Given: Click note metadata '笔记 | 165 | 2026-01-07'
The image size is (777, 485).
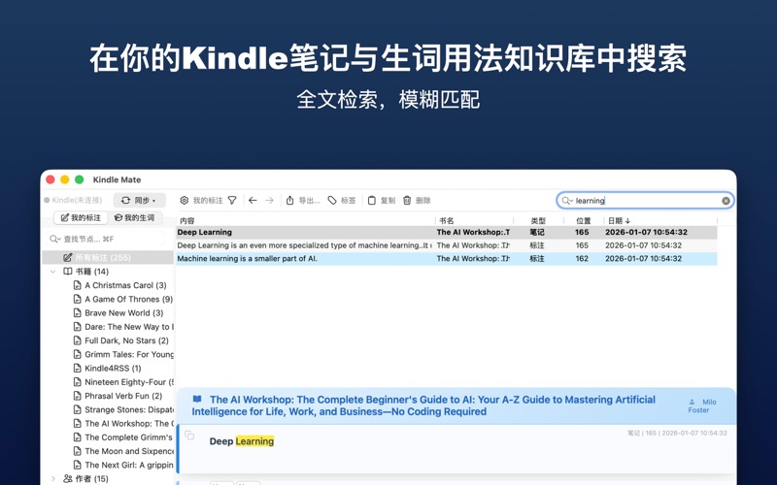Looking at the screenshot, I should [x=677, y=433].
